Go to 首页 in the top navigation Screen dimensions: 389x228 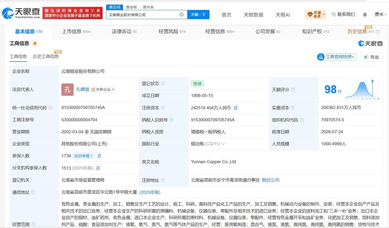click(226, 15)
